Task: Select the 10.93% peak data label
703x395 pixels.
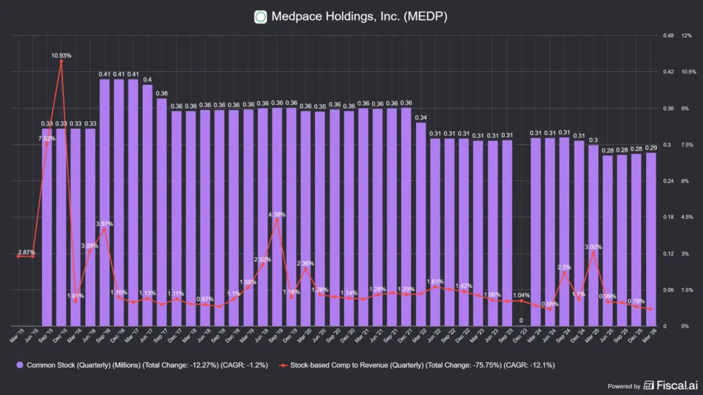Action: [x=61, y=56]
